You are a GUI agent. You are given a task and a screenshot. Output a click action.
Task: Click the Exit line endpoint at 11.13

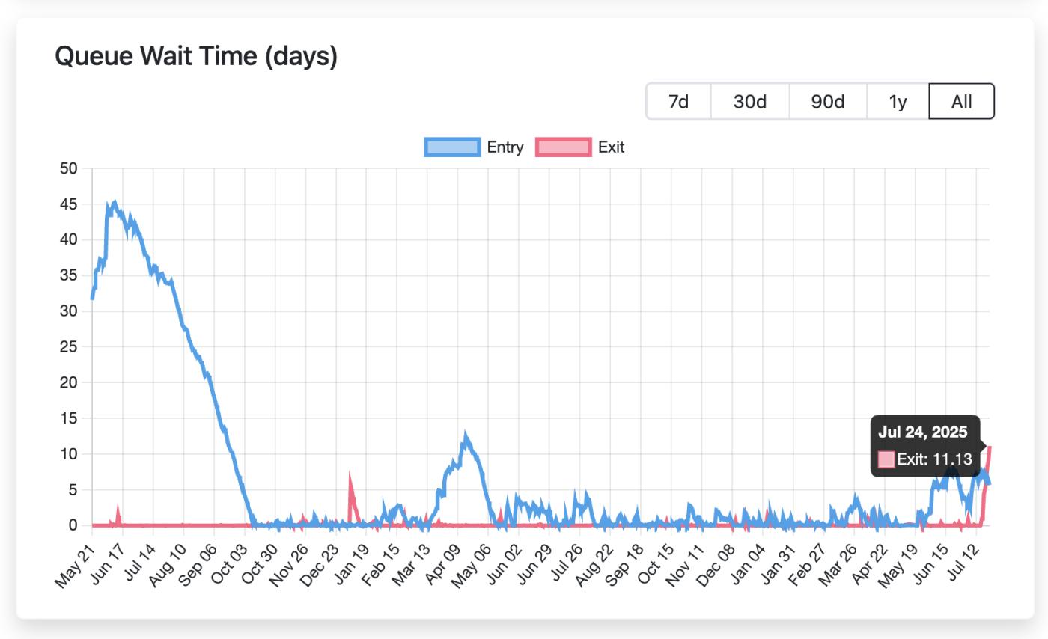pos(990,447)
